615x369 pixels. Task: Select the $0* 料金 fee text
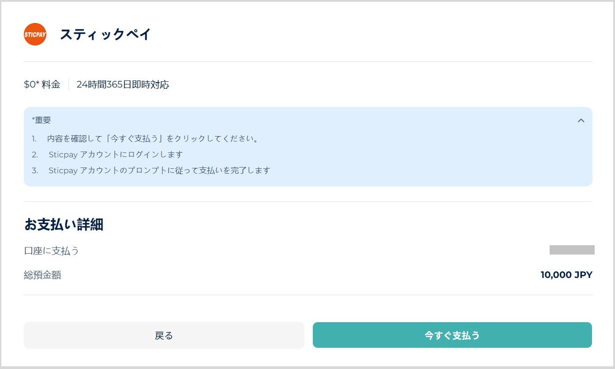coord(42,84)
